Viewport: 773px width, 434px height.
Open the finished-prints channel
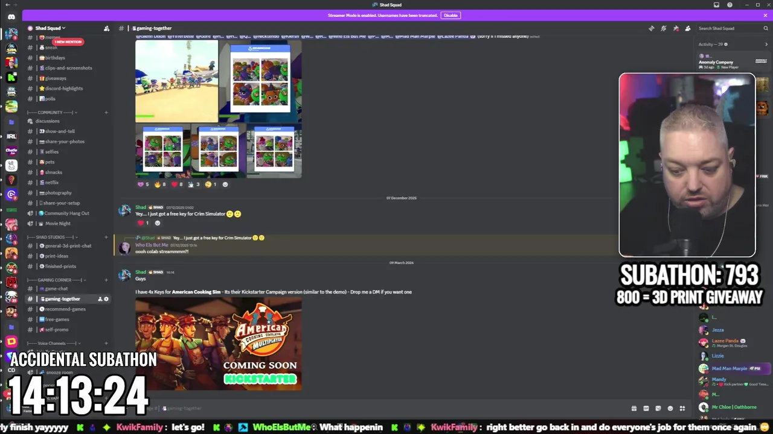[x=68, y=266]
